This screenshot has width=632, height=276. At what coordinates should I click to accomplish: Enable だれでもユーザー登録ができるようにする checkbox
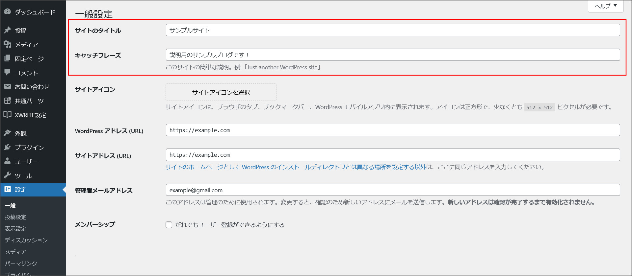tap(169, 225)
